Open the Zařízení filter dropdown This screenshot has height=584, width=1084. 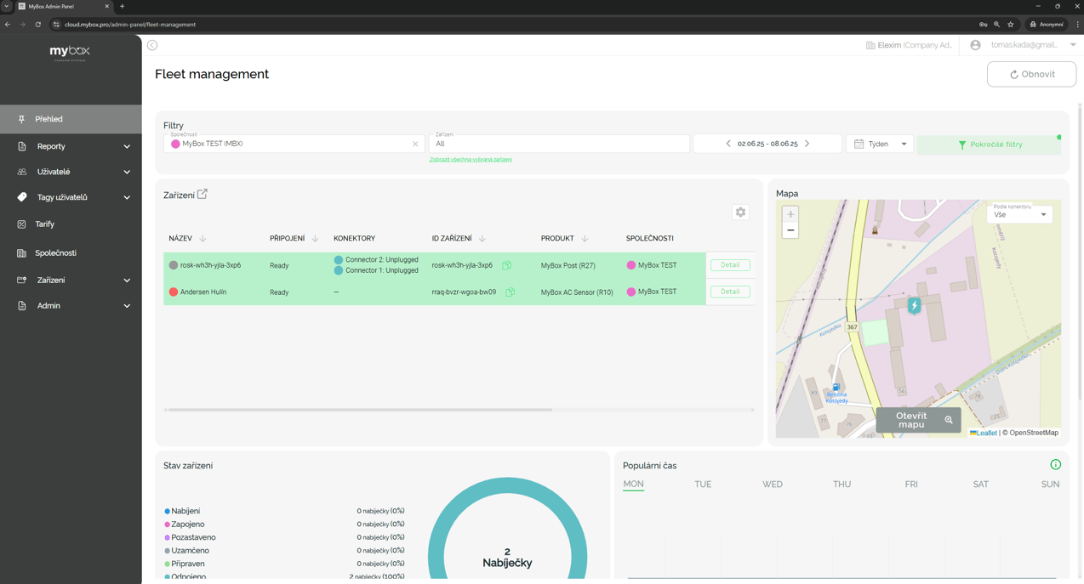[x=559, y=144]
